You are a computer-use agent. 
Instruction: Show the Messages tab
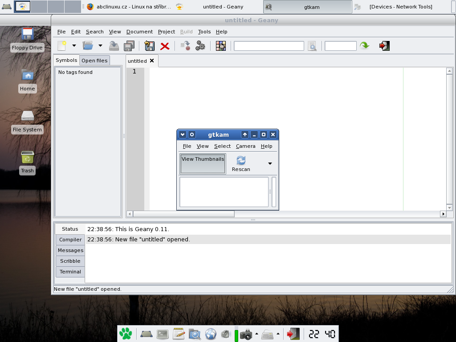70,250
